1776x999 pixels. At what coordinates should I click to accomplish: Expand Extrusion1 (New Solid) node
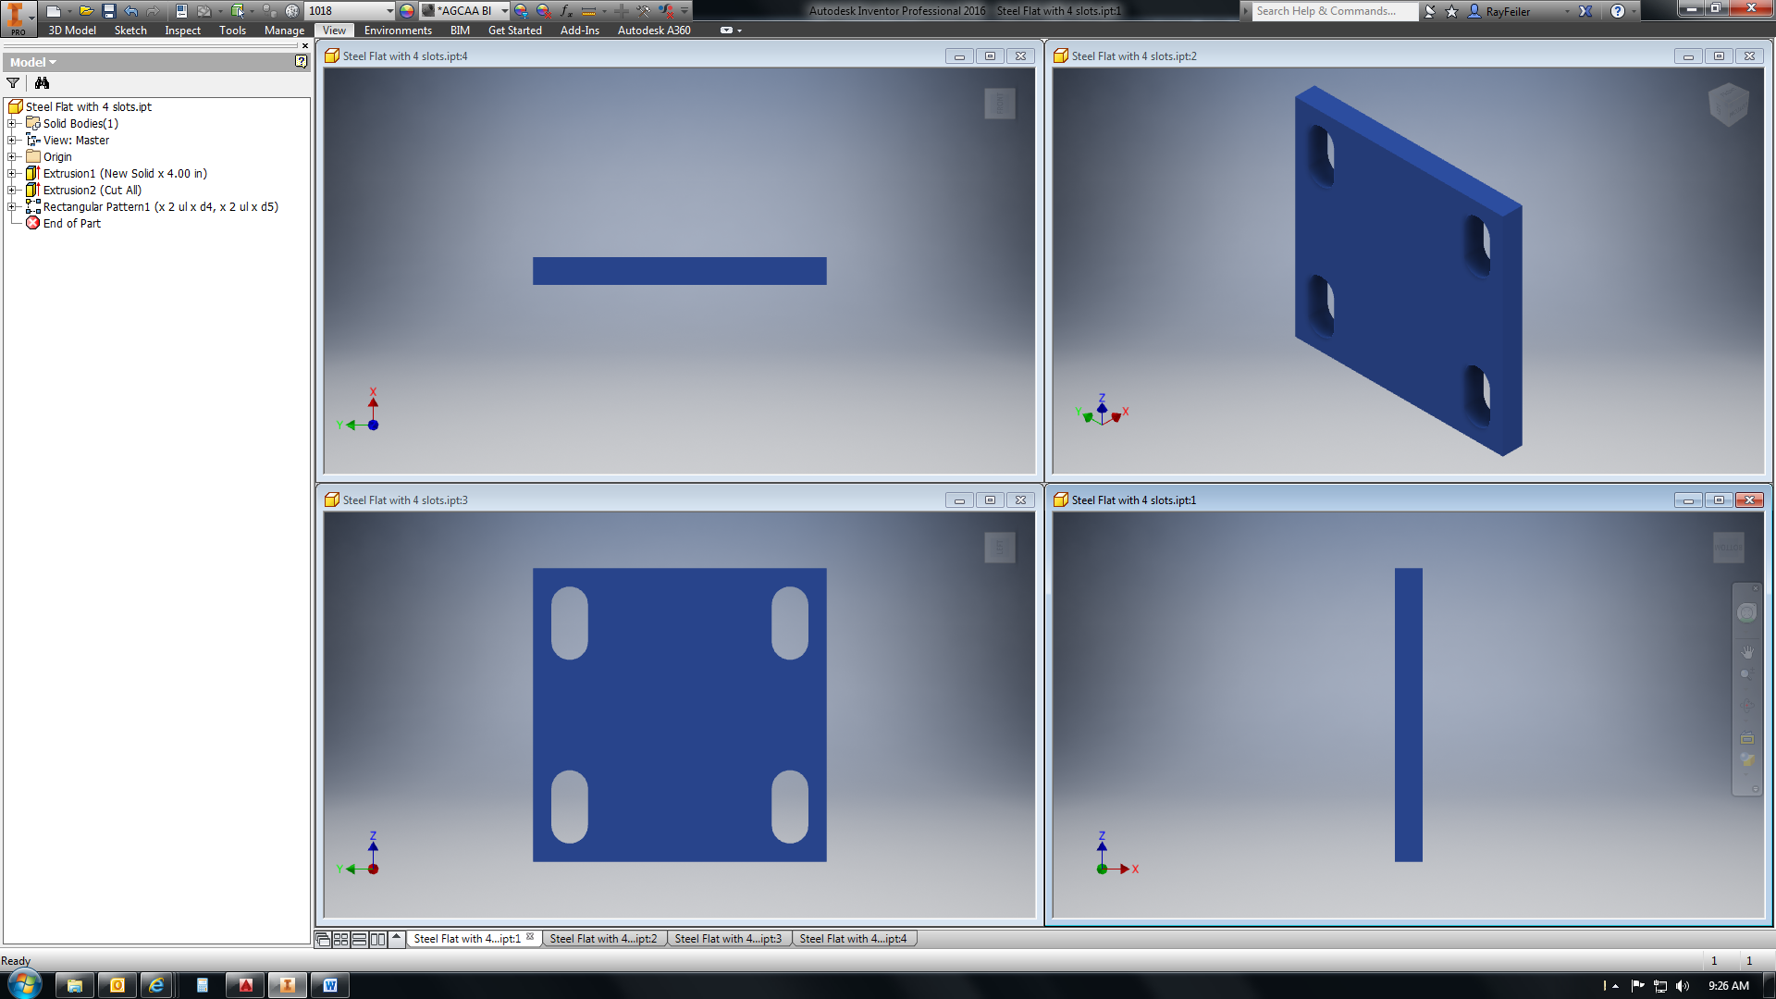[x=12, y=173]
